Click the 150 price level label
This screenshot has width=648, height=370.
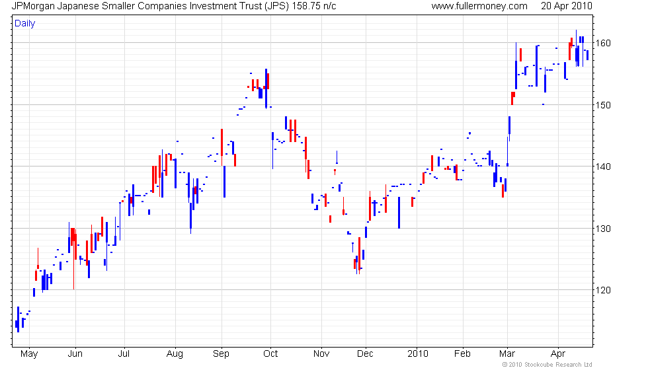point(603,105)
